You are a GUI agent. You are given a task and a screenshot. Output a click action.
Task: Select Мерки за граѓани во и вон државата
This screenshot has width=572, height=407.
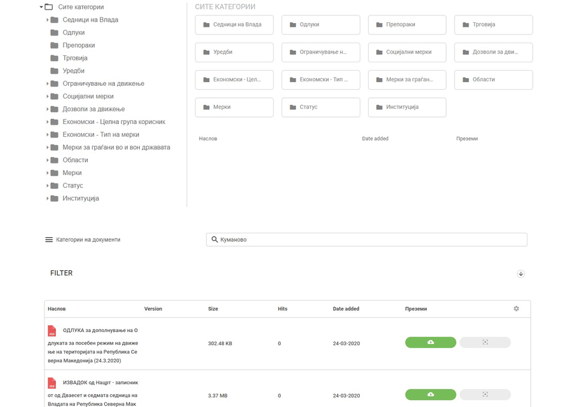pyautogui.click(x=116, y=148)
